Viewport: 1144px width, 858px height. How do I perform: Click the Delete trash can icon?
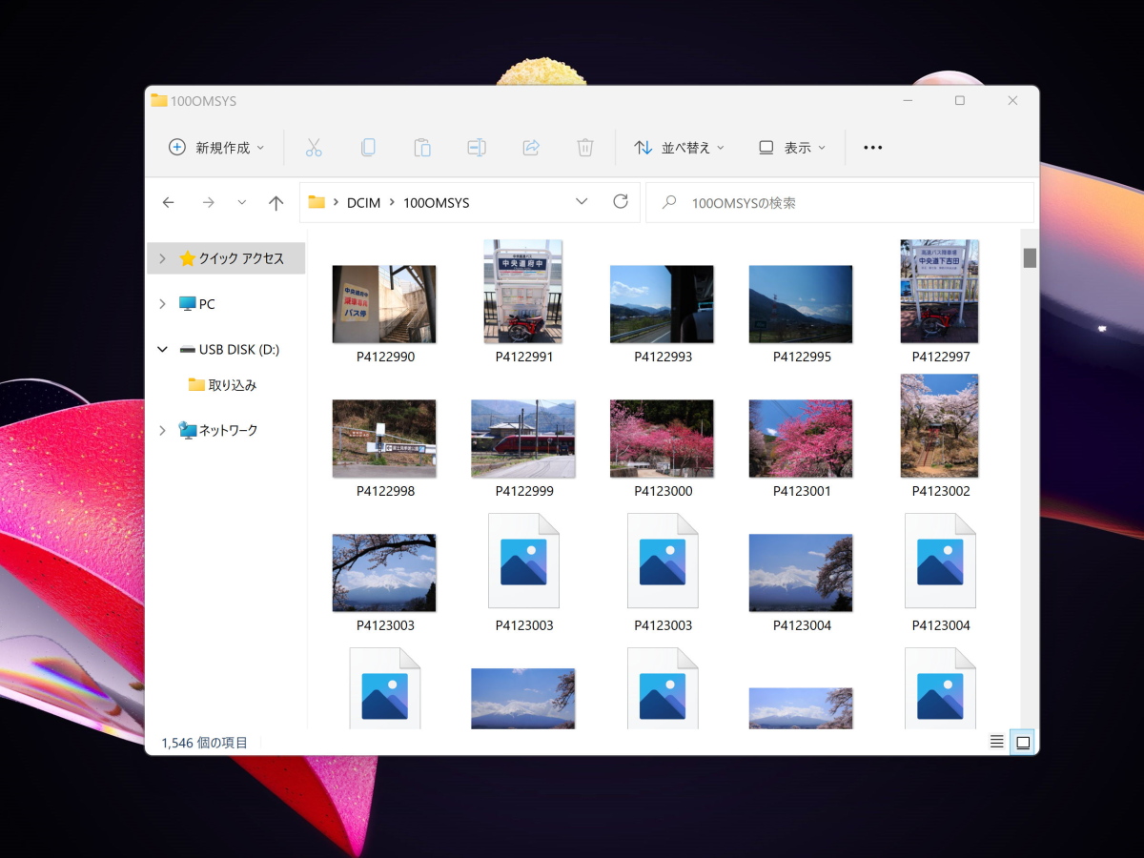click(585, 148)
